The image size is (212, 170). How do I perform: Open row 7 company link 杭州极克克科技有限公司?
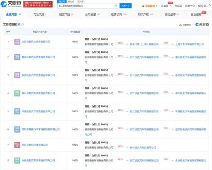pos(35,145)
